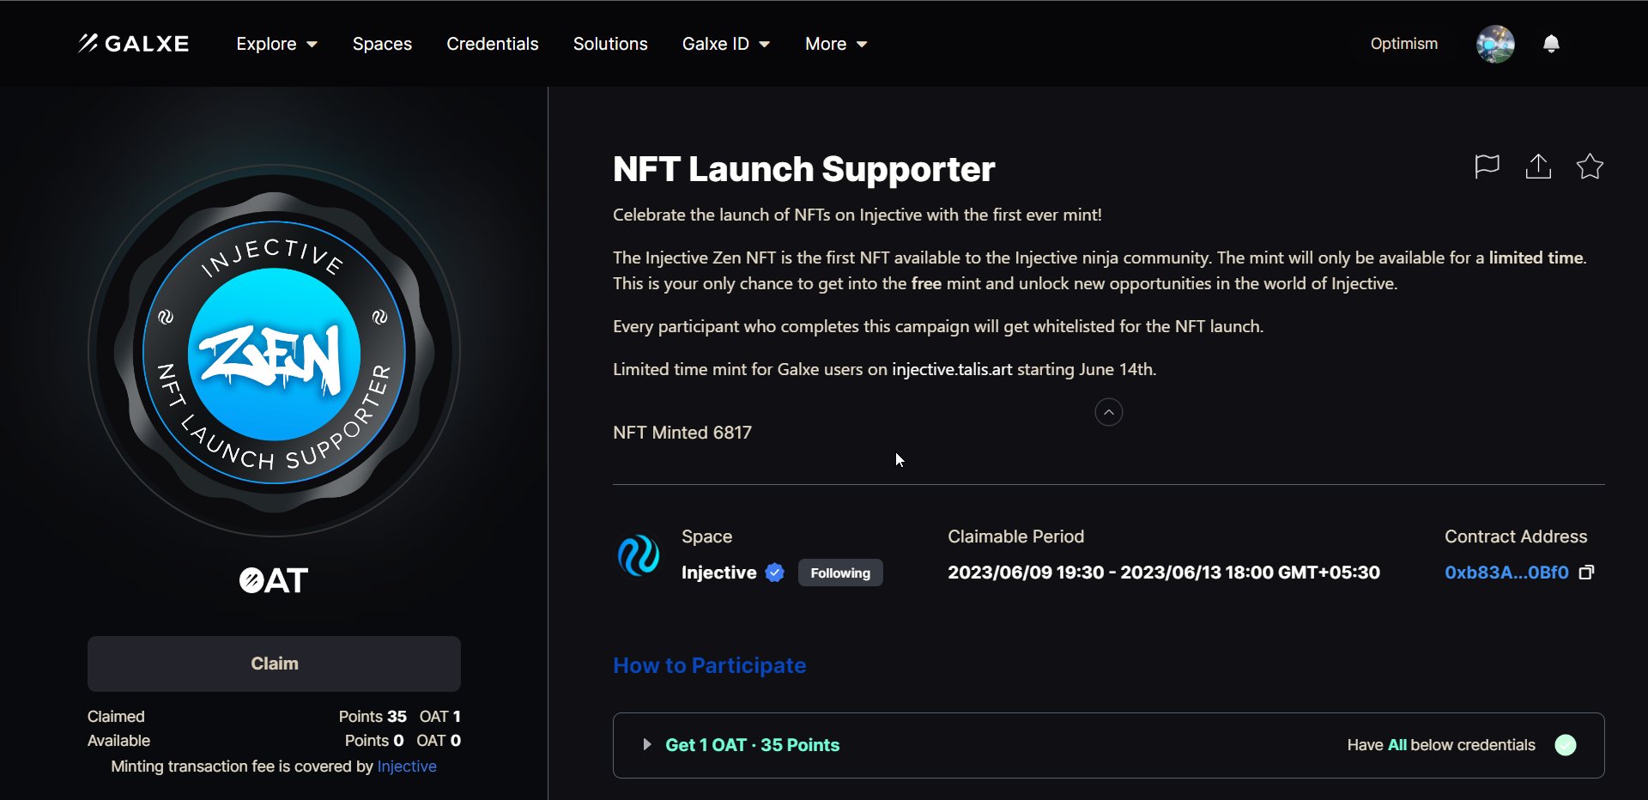Screen dimensions: 1648x800
Task: Open the user profile avatar
Action: coord(1495,44)
